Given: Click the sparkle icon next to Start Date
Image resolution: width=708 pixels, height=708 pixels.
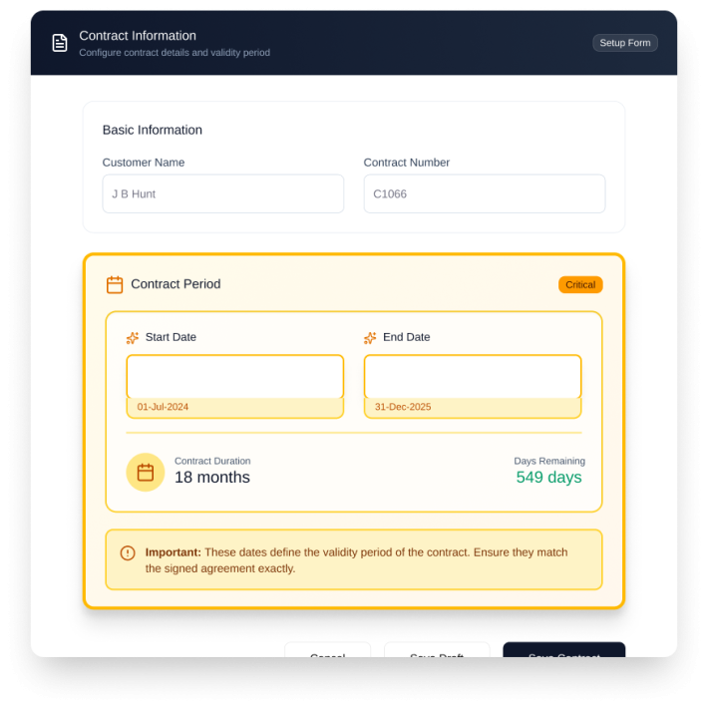Looking at the screenshot, I should (133, 338).
